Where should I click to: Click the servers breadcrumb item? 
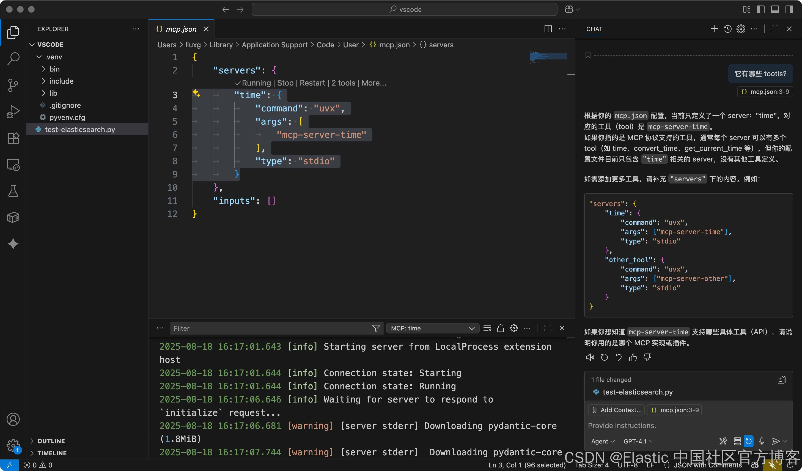[x=436, y=45]
